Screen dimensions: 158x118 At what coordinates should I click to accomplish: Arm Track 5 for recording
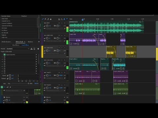point(65,72)
